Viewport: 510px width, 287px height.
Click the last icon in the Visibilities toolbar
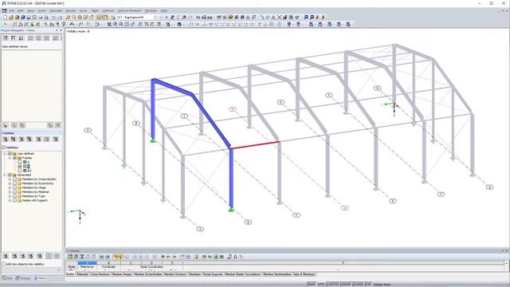56,140
